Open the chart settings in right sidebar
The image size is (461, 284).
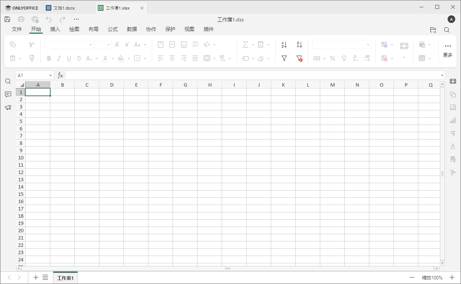pos(453,120)
